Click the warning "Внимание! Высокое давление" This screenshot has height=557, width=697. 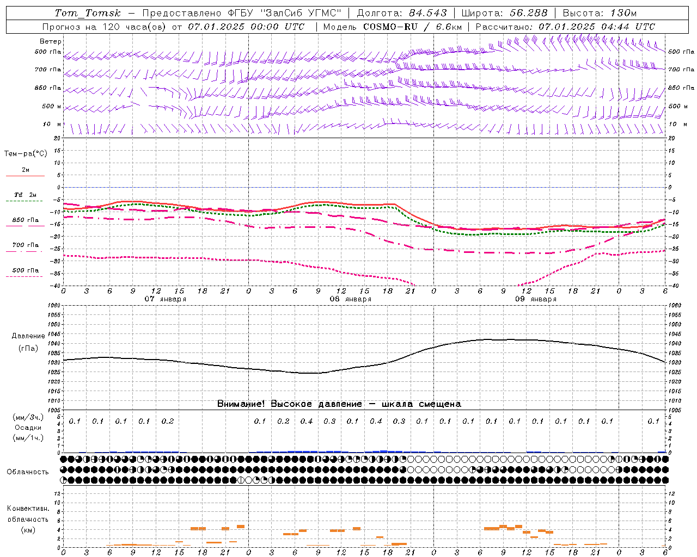click(290, 404)
